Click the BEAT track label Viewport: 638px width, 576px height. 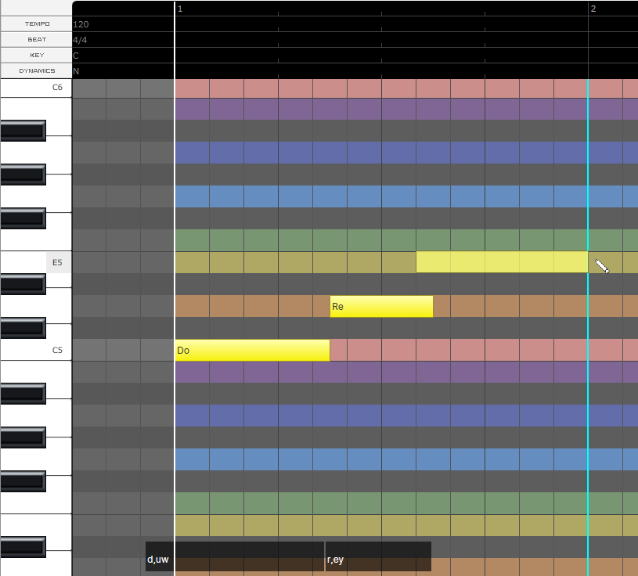click(36, 40)
